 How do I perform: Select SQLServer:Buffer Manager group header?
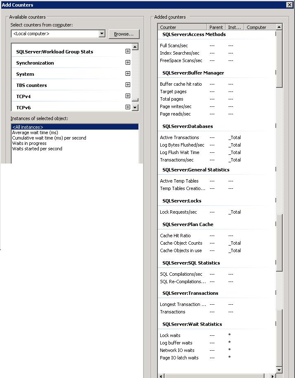[193, 73]
